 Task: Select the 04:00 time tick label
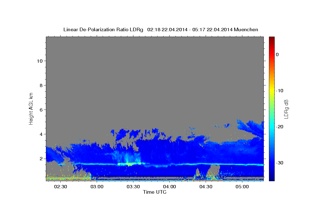pyautogui.click(x=170, y=187)
